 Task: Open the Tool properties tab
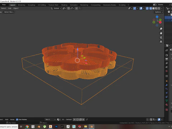(x=167, y=50)
